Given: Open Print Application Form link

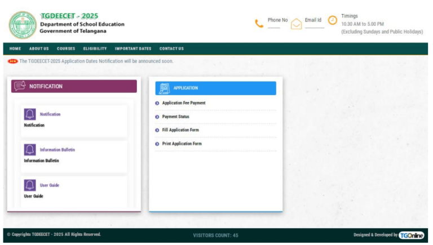Looking at the screenshot, I should coord(182,144).
